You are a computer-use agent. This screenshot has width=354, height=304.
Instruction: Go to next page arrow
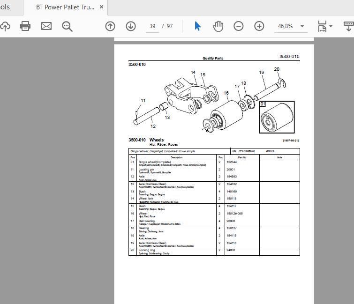click(131, 26)
